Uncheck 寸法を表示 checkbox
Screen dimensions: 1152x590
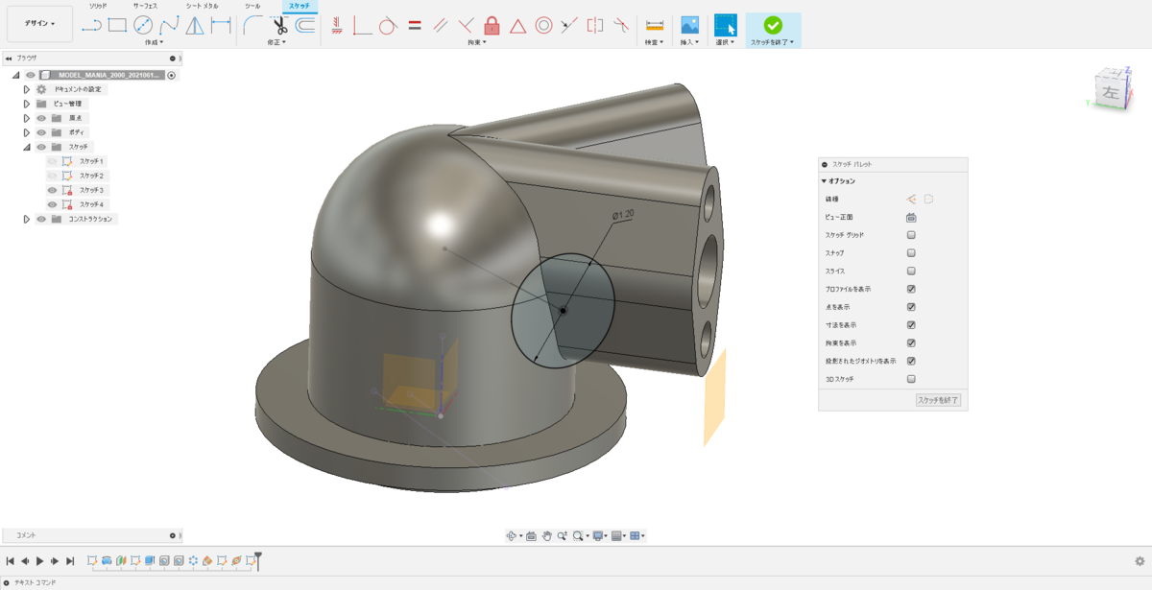point(911,325)
